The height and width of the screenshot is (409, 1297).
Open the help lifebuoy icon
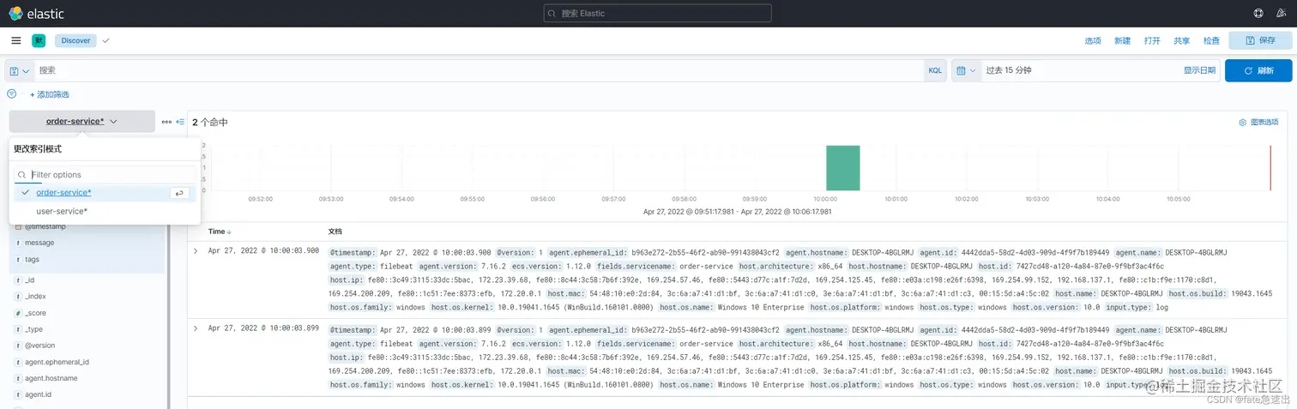tap(1258, 14)
